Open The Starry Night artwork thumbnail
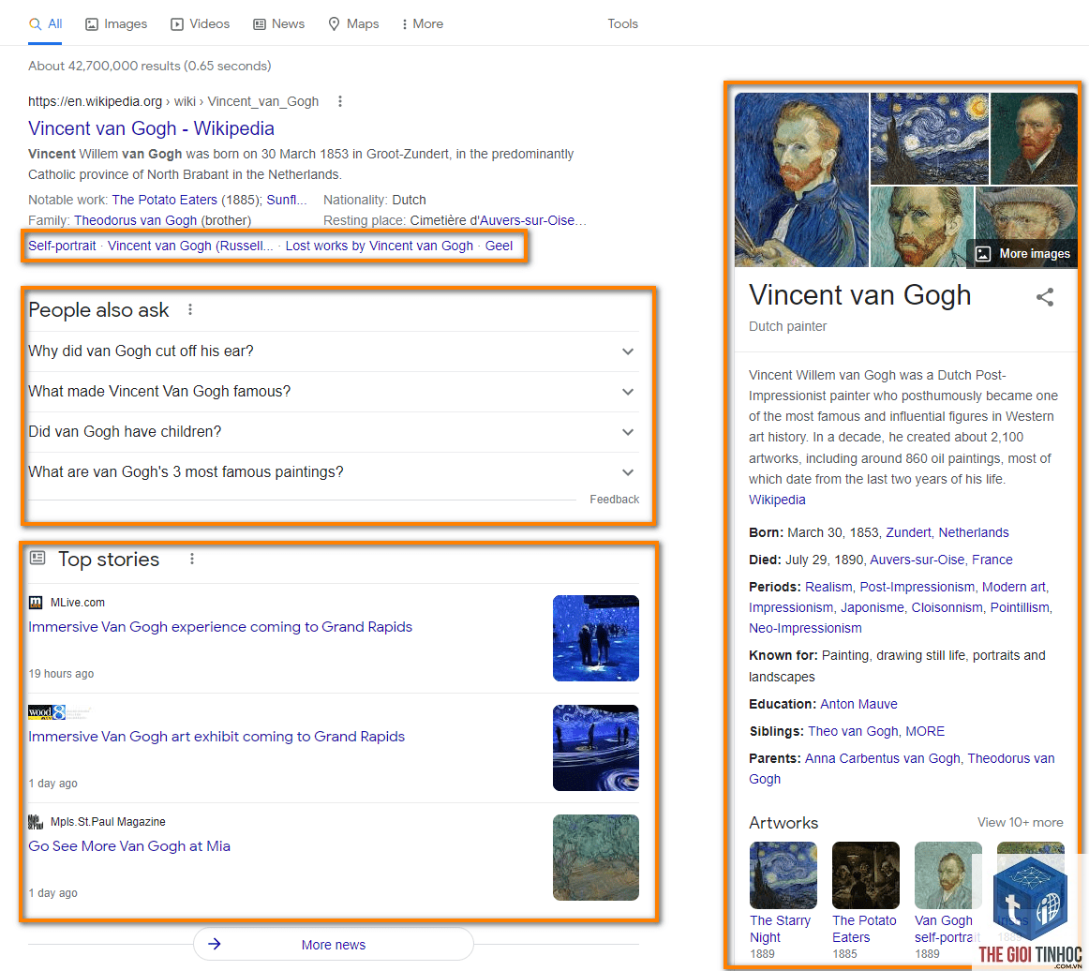The height and width of the screenshot is (971, 1089). point(783,875)
